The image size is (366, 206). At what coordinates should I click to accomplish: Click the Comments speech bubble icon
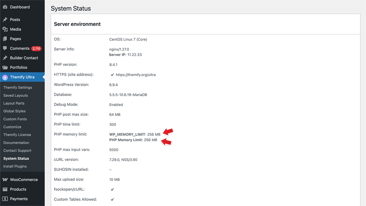click(x=5, y=48)
